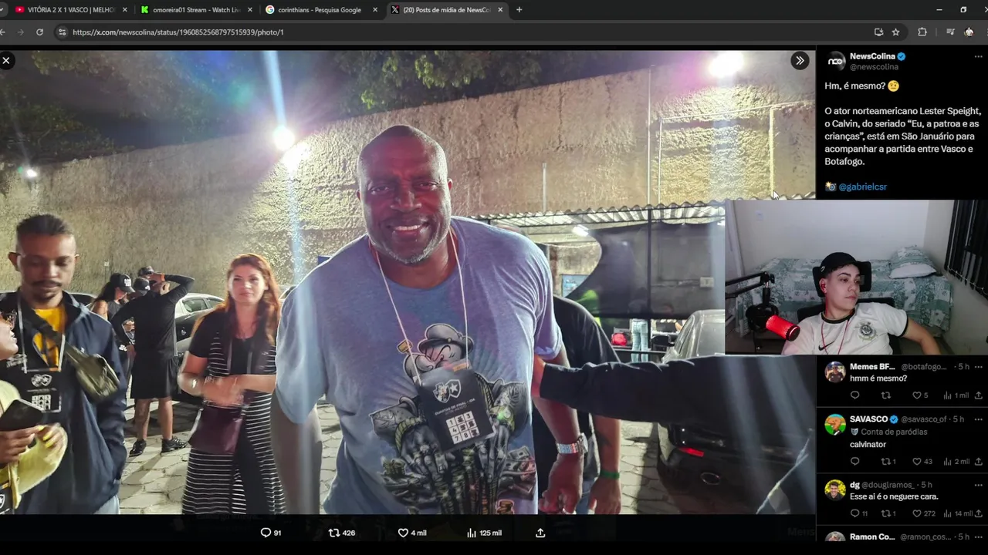988x555 pixels.
Task: Share the Memes BF comment
Action: point(978,395)
